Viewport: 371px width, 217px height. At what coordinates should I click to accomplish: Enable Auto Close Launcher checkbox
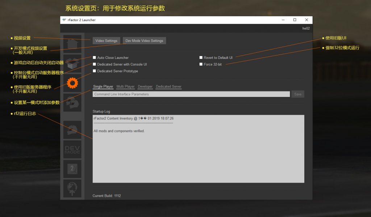click(x=95, y=58)
